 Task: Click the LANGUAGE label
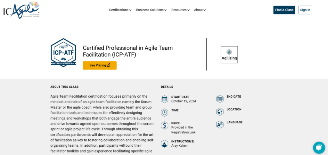[x=234, y=122]
